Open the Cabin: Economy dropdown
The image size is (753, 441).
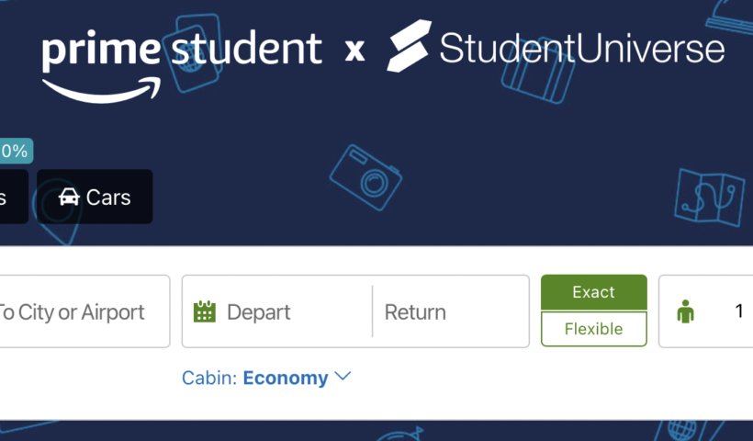click(266, 378)
